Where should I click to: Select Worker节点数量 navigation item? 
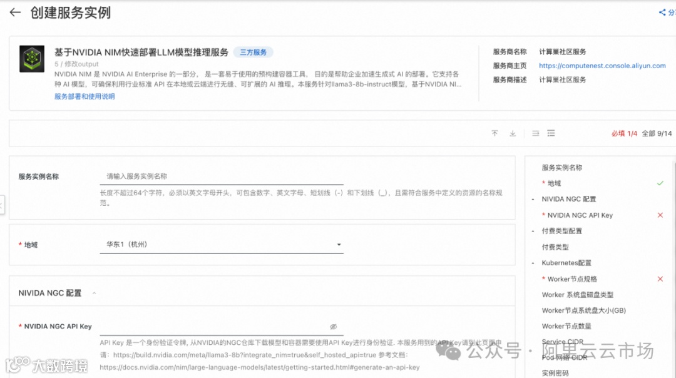(x=566, y=326)
